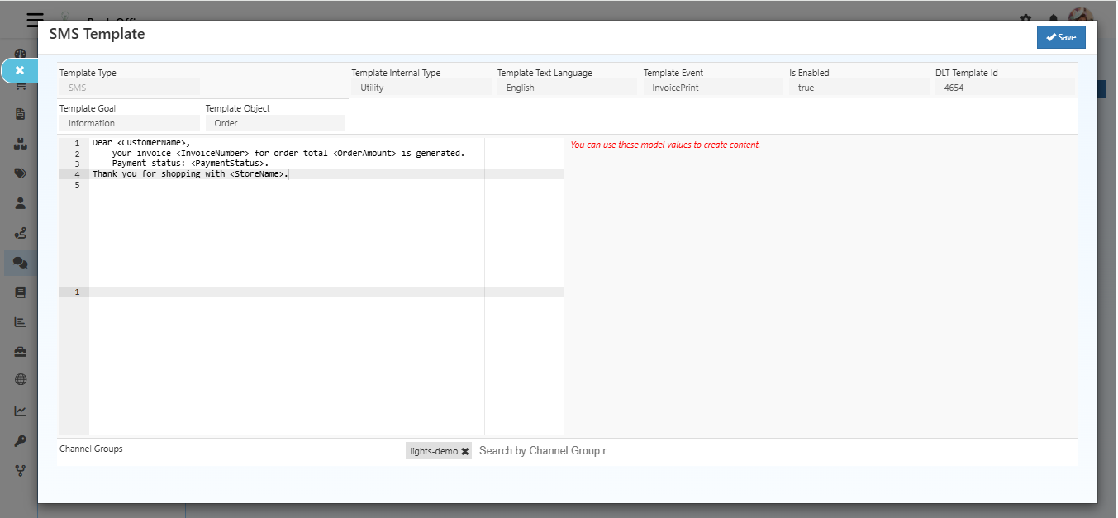Open the key sidebar icon

click(21, 441)
